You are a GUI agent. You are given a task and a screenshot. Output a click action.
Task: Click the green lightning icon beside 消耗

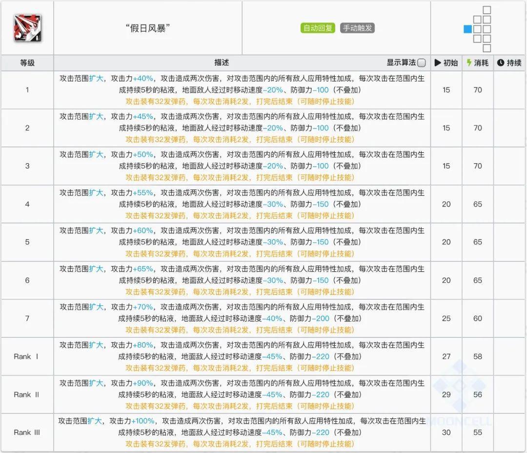pos(469,63)
